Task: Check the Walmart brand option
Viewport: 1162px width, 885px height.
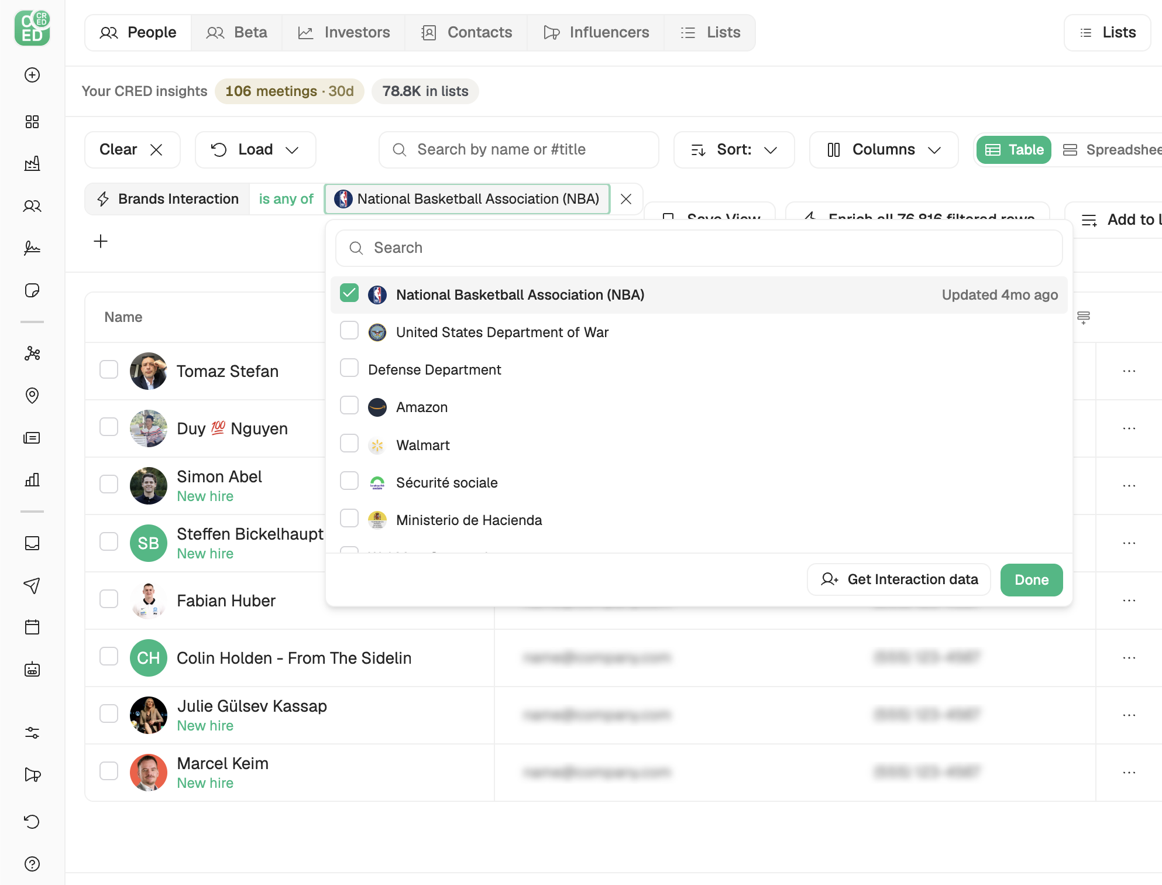Action: point(349,444)
